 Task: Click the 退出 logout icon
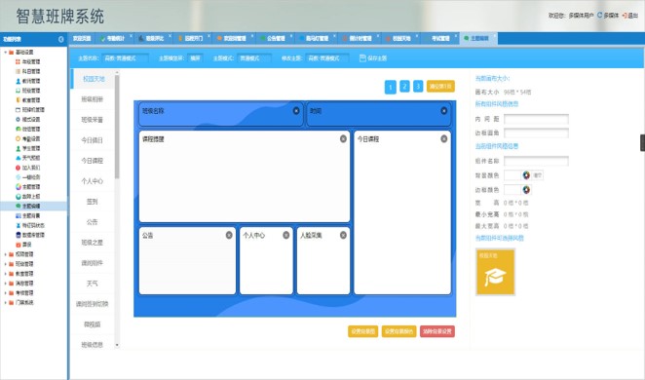click(x=624, y=16)
